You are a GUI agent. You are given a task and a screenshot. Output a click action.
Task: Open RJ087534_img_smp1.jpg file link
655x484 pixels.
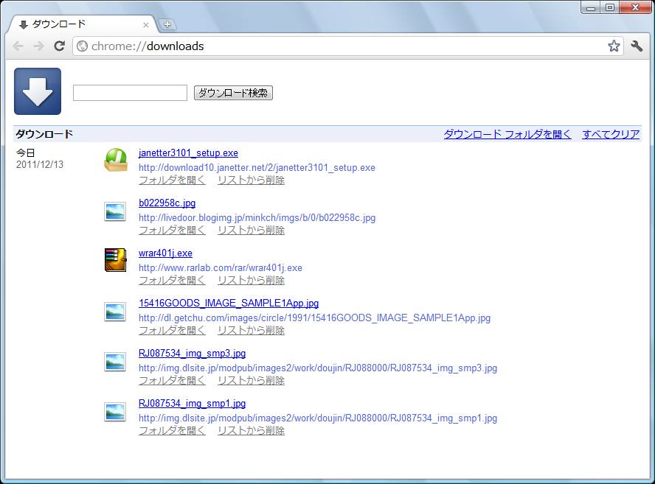193,404
